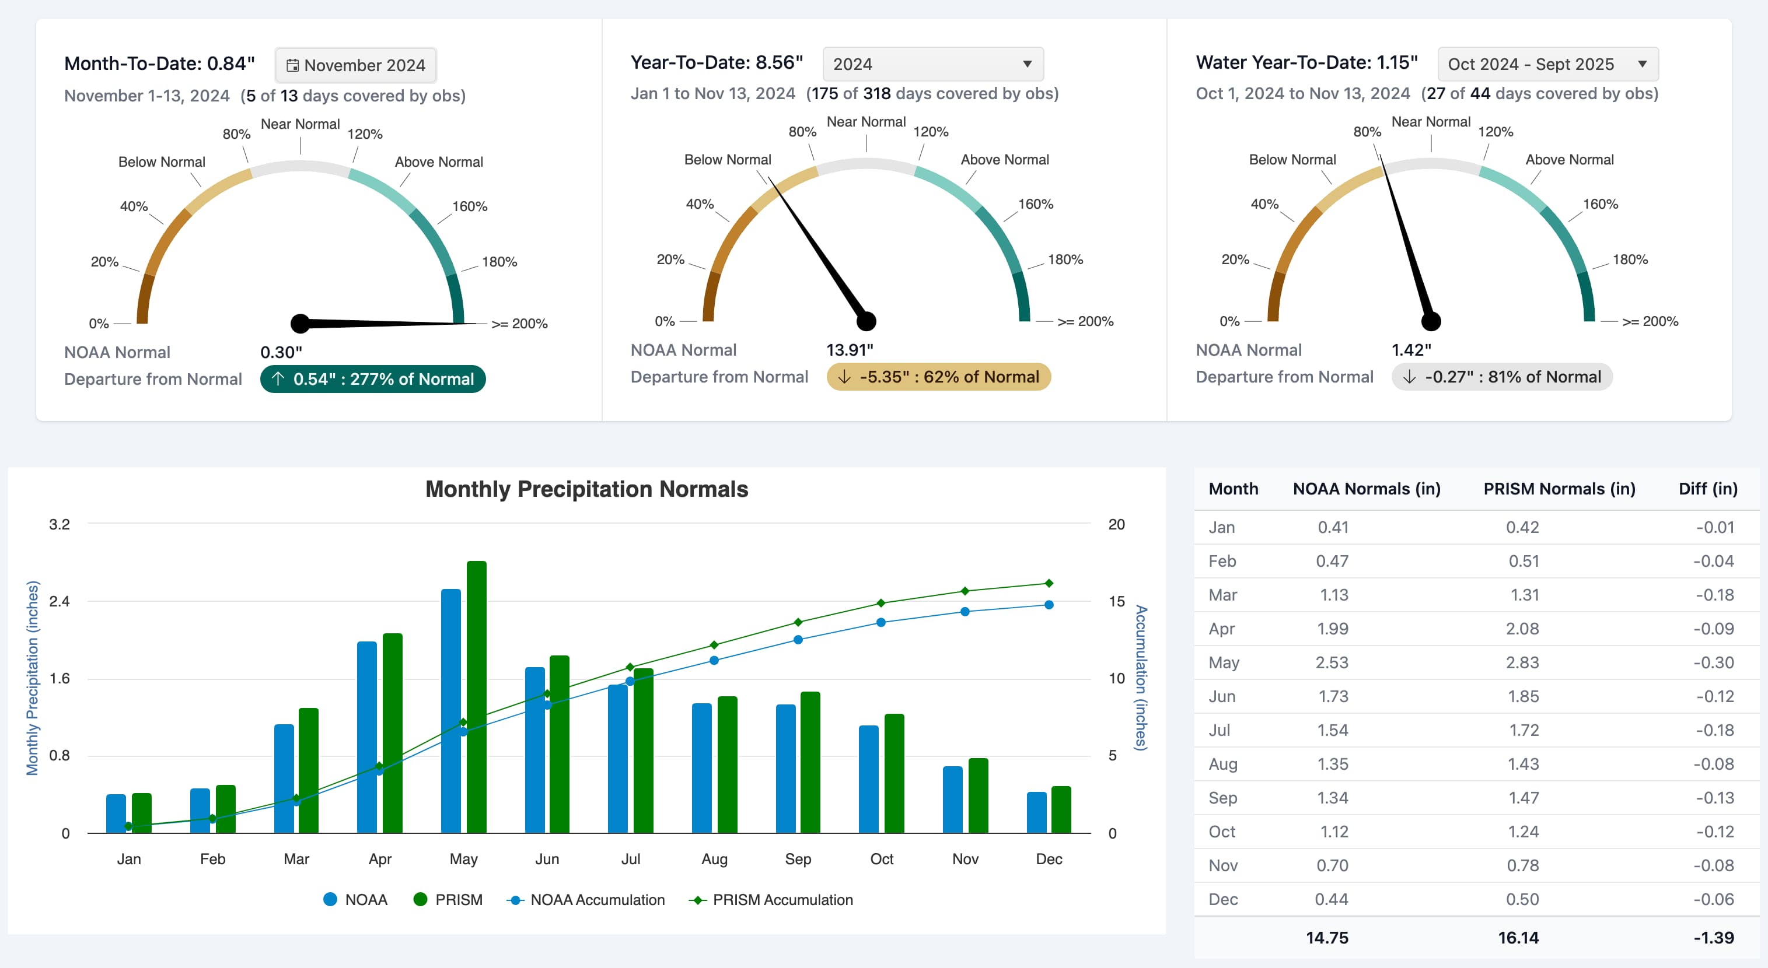Viewport: 1768px width, 968px height.
Task: Click the down arrow in Water Year departure badge
Action: click(x=1409, y=377)
